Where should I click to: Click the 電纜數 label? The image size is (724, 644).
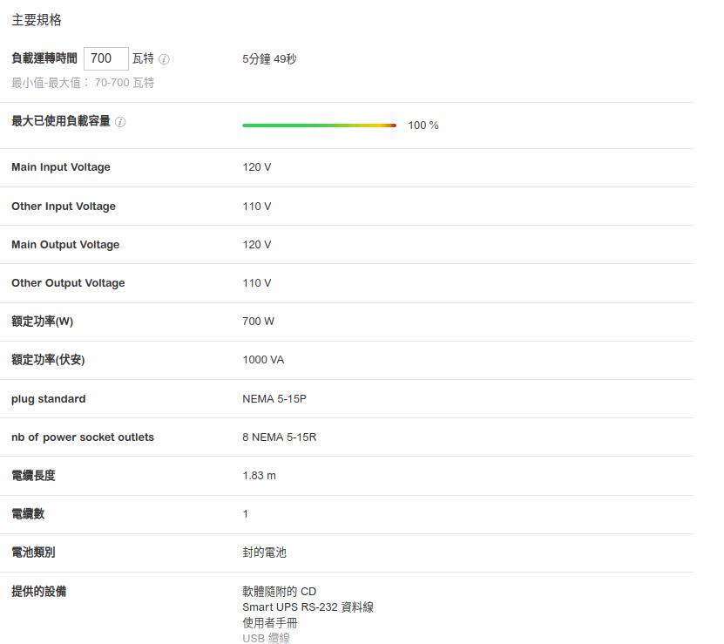pos(28,514)
